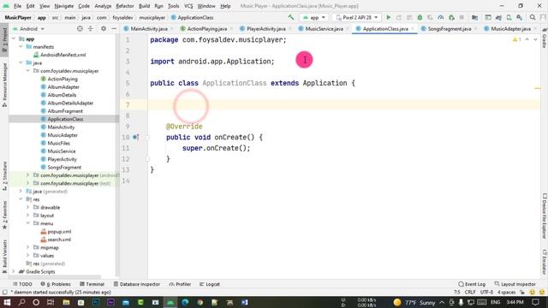Open the Profile app gauge icon

point(441,17)
